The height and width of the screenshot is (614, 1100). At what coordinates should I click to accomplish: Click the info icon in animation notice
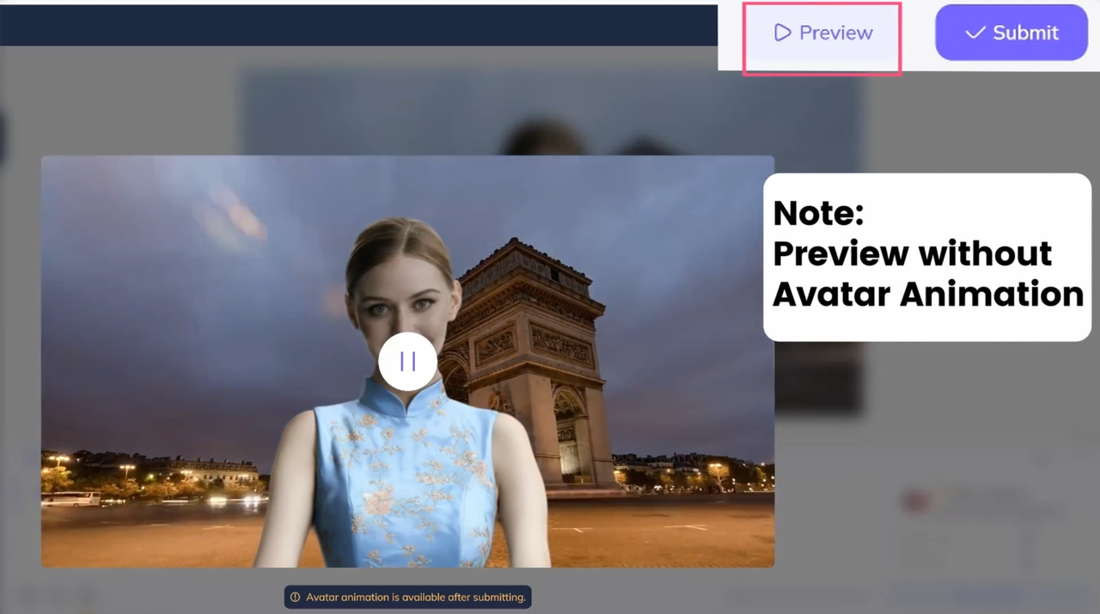point(295,597)
